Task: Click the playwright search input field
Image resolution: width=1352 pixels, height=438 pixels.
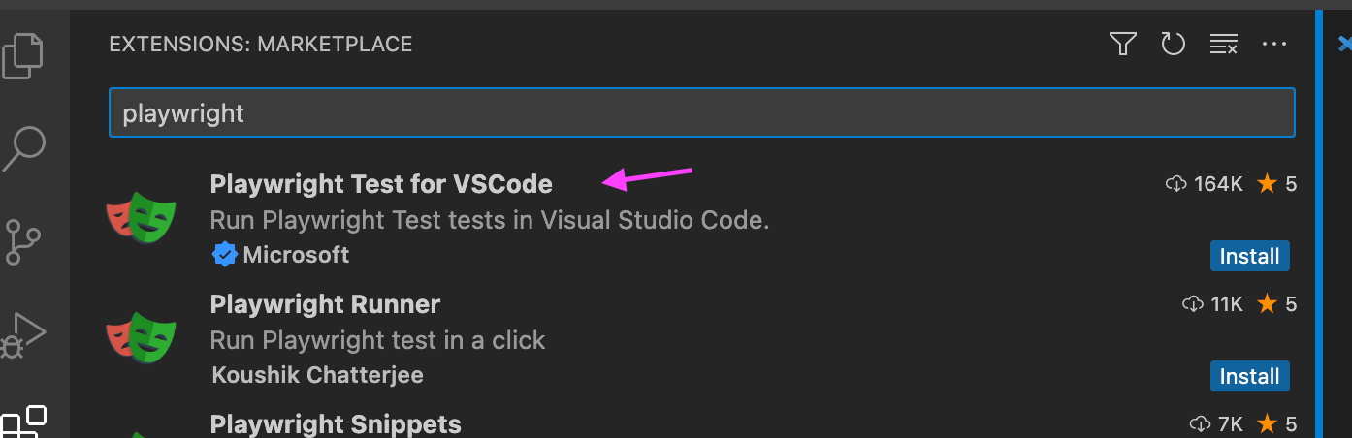Action: coord(702,113)
